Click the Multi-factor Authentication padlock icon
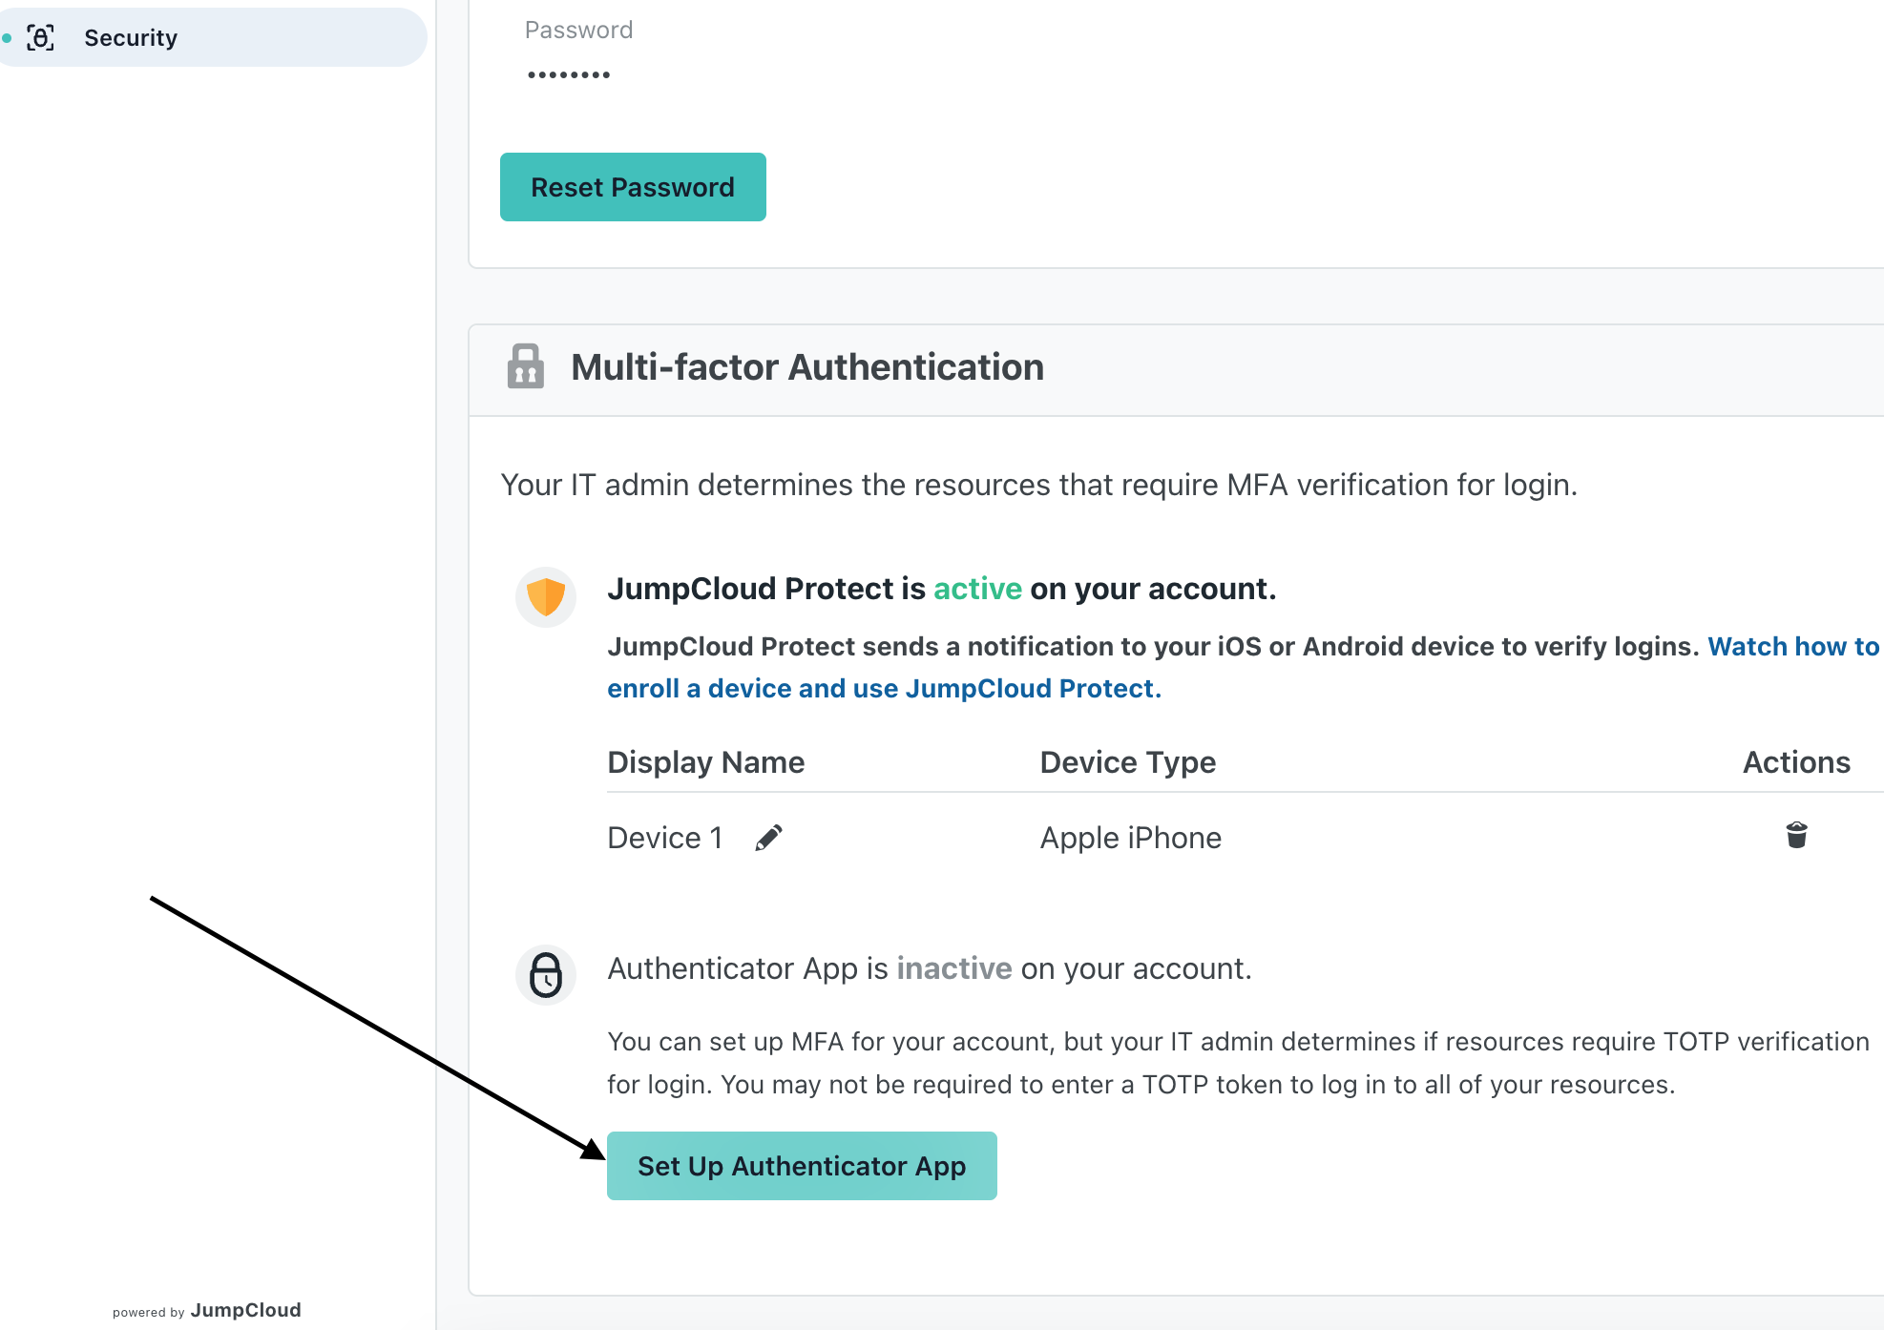Screen dimensions: 1884x1330 click(525, 366)
